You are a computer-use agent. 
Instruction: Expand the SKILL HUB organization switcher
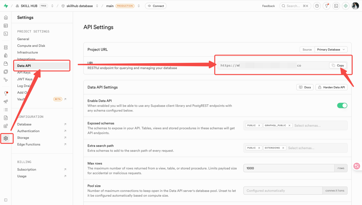click(x=52, y=6)
